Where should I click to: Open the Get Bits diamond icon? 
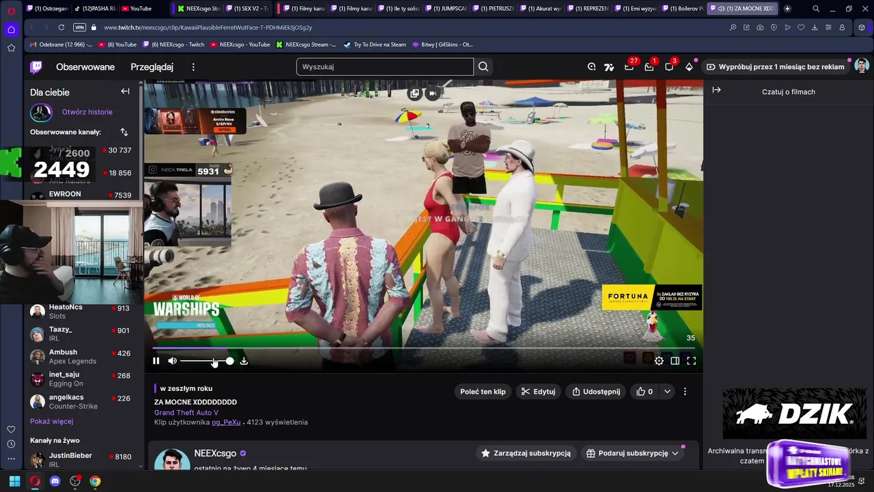[689, 67]
